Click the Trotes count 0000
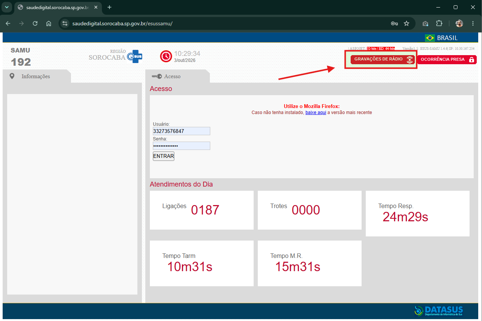The width and height of the screenshot is (482, 321). click(306, 210)
